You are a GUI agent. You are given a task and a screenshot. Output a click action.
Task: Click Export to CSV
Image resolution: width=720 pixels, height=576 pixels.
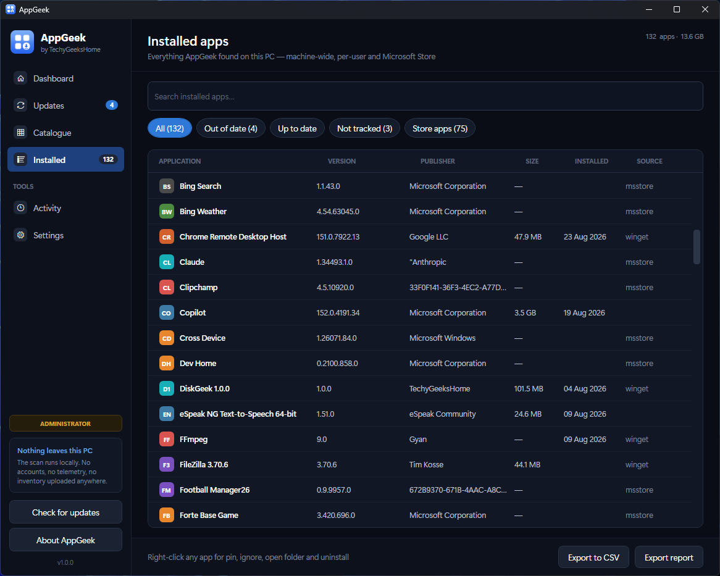(593, 557)
